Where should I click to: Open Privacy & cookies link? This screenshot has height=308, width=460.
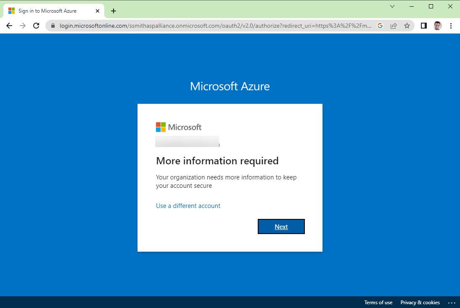pos(420,303)
